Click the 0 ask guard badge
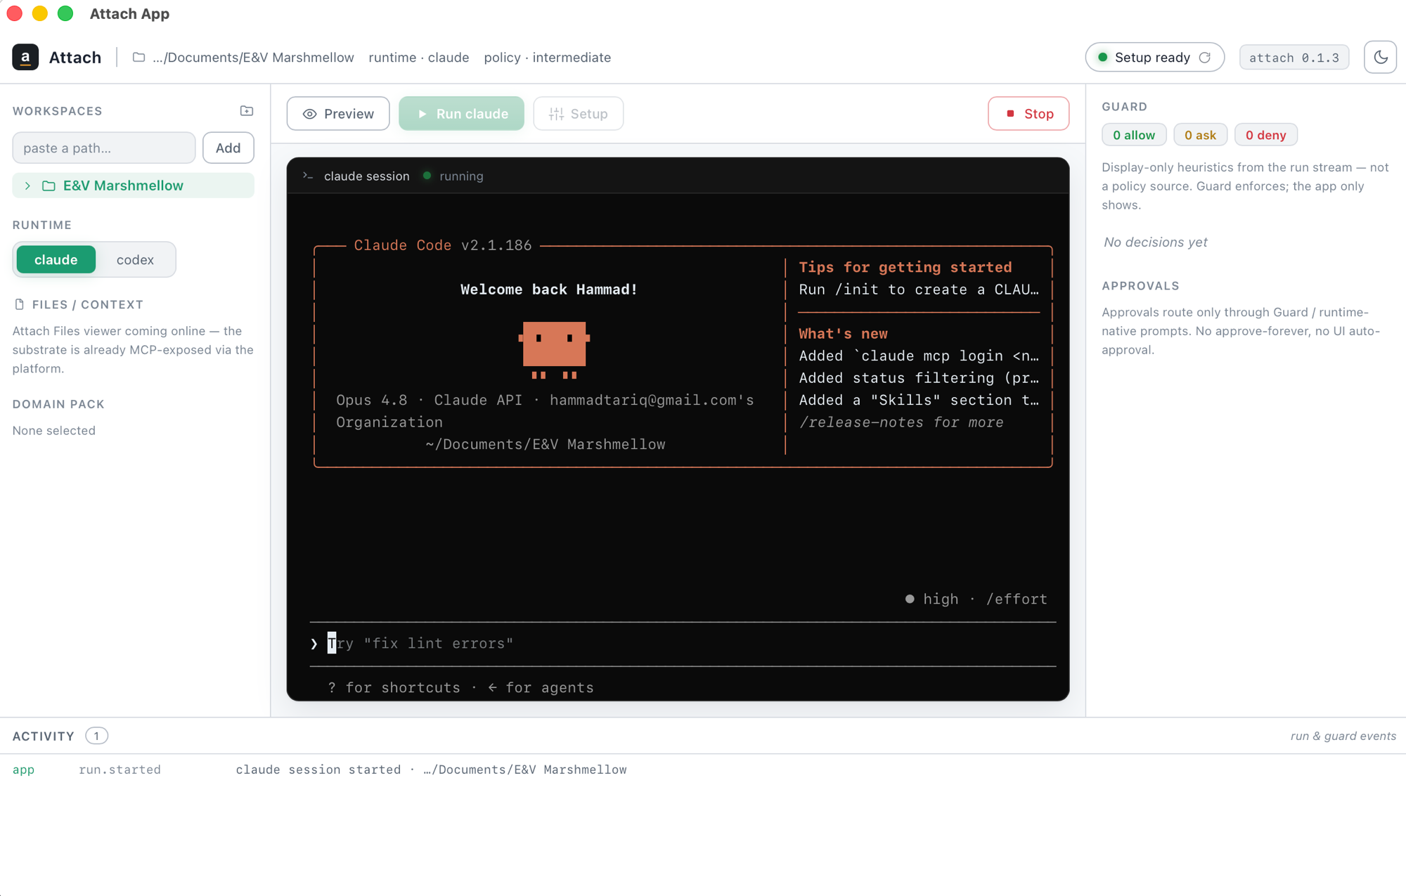Image resolution: width=1406 pixels, height=896 pixels. point(1200,135)
